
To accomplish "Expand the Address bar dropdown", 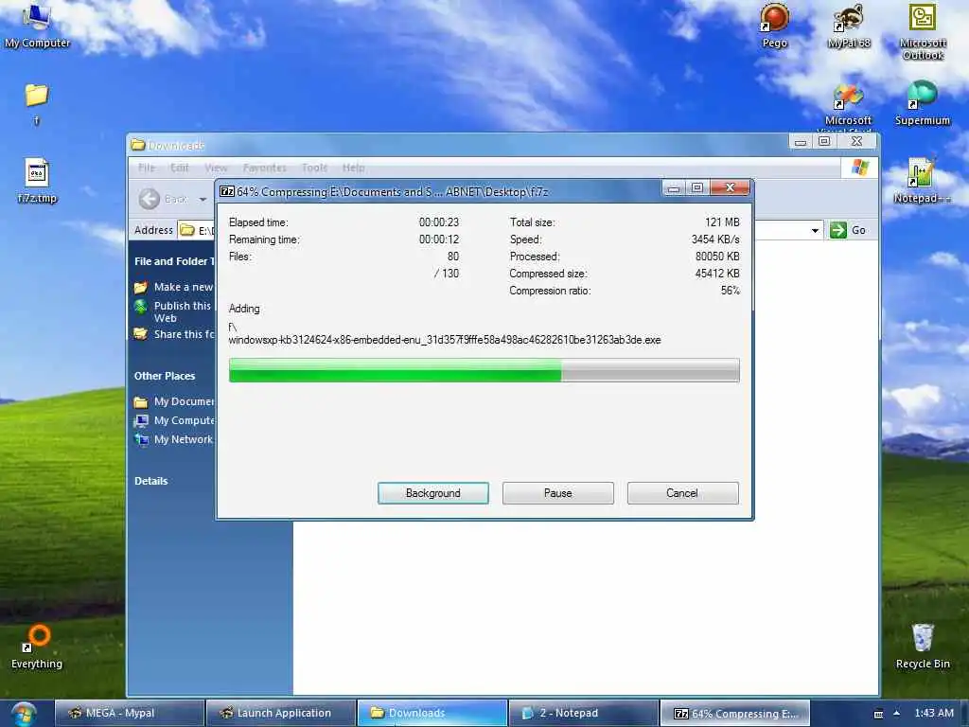I will click(x=815, y=231).
